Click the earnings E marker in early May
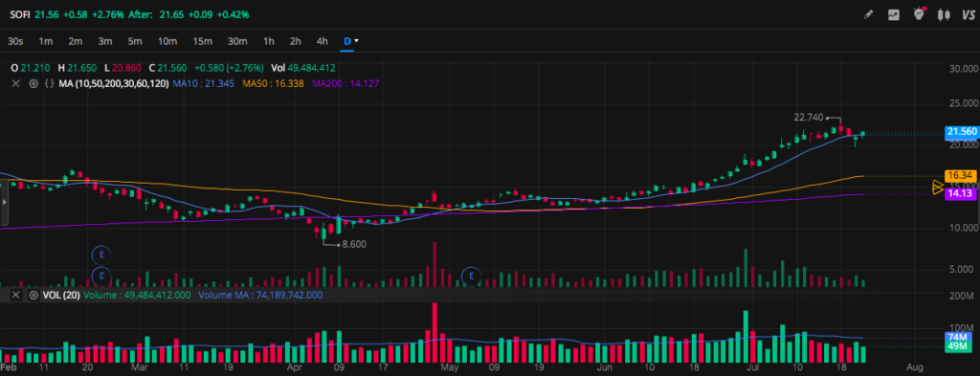This screenshot has height=376, width=980. 471,276
